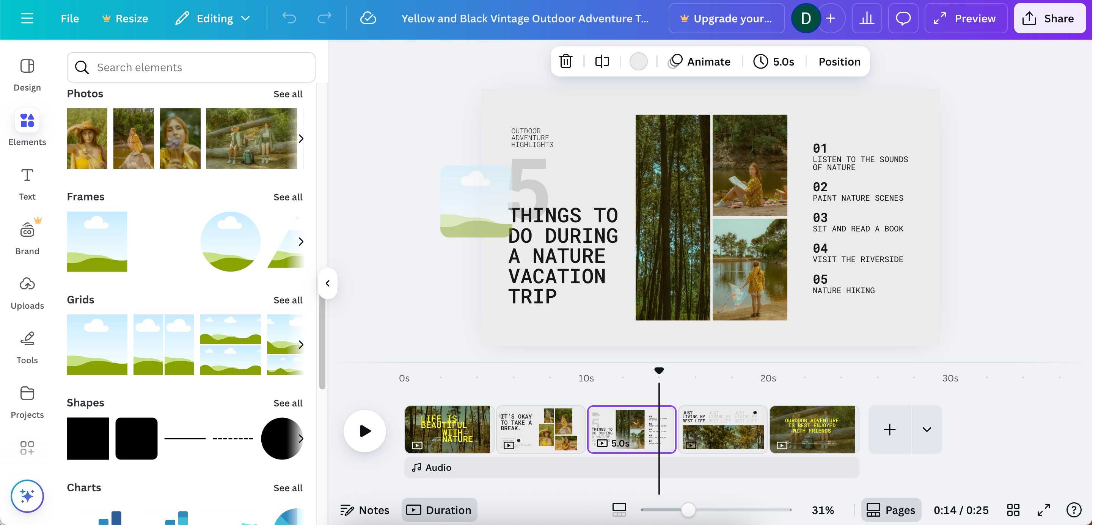Click See all for Frames

click(x=287, y=197)
